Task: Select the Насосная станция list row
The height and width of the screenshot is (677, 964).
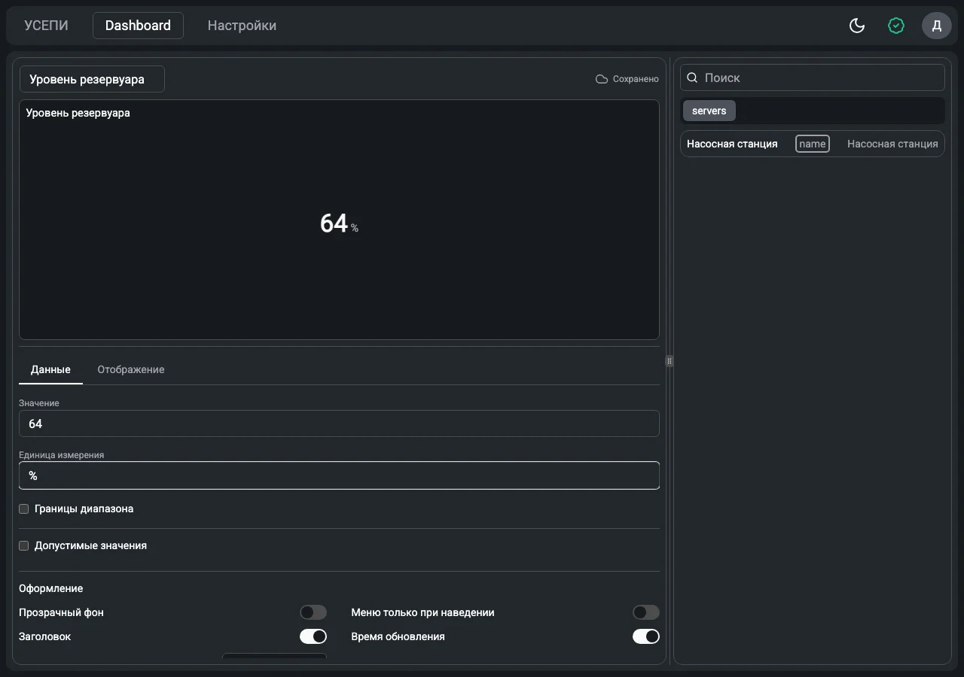Action: pyautogui.click(x=813, y=144)
